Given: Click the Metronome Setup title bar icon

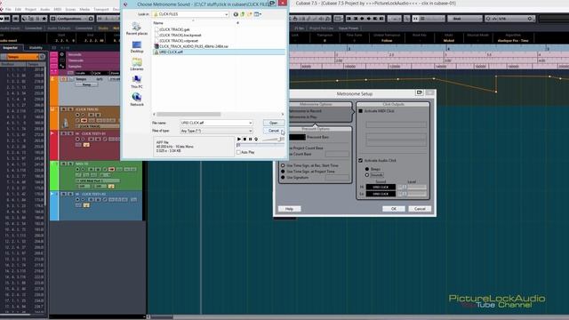Looking at the screenshot, I should 419,92.
